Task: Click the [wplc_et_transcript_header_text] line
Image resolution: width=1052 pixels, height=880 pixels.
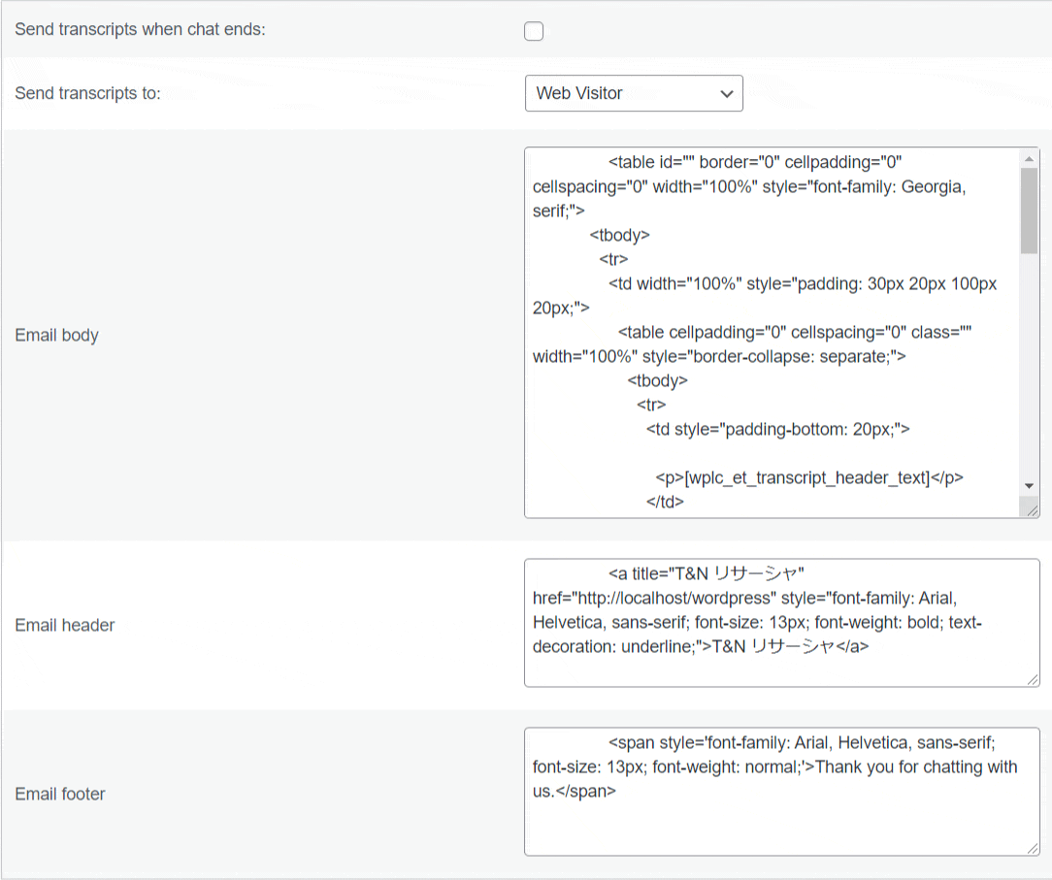Action: pyautogui.click(x=809, y=477)
